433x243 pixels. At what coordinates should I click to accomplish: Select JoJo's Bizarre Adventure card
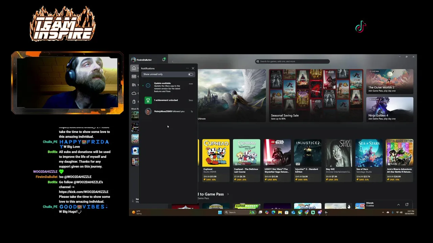[400, 160]
